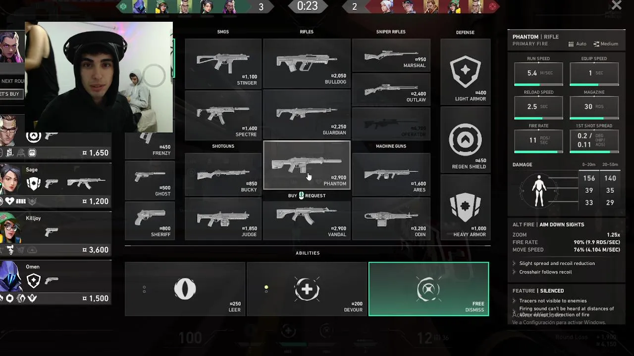Select Omen in the teammate list
634x356 pixels.
(55, 282)
